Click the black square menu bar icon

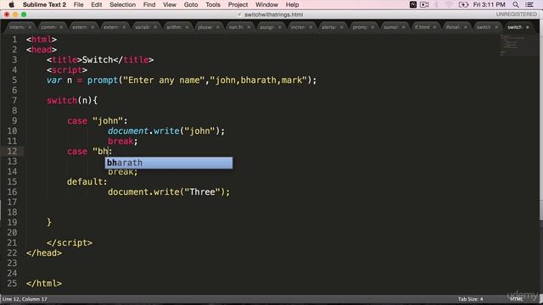(413, 4)
